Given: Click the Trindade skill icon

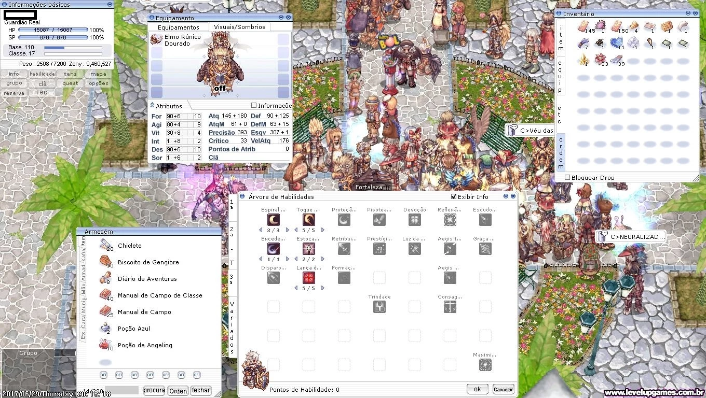Looking at the screenshot, I should [x=379, y=307].
